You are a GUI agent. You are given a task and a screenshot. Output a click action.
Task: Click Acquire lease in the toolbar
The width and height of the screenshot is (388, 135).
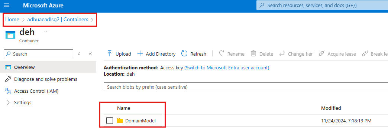(337, 54)
